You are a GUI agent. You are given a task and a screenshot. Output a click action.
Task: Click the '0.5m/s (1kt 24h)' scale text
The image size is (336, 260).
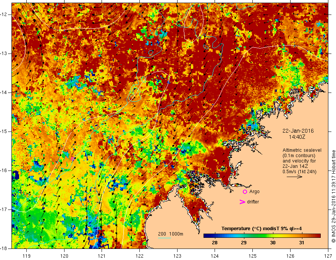[299, 172]
